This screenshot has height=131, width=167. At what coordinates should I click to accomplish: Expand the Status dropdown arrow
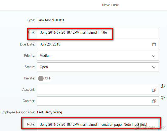click(x=154, y=67)
